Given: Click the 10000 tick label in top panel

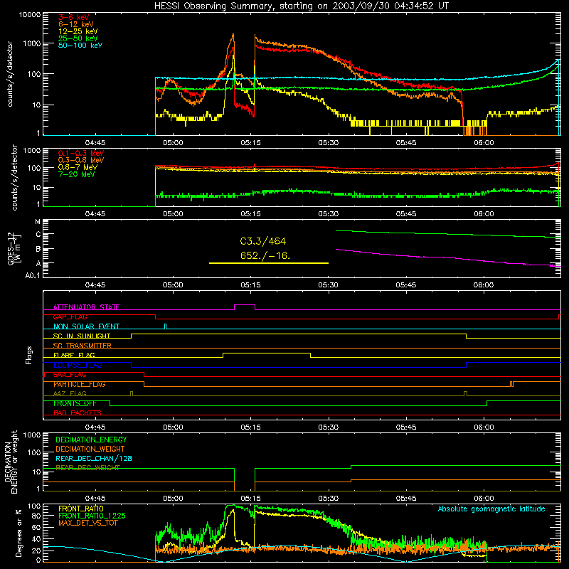Looking at the screenshot, I should point(30,15).
